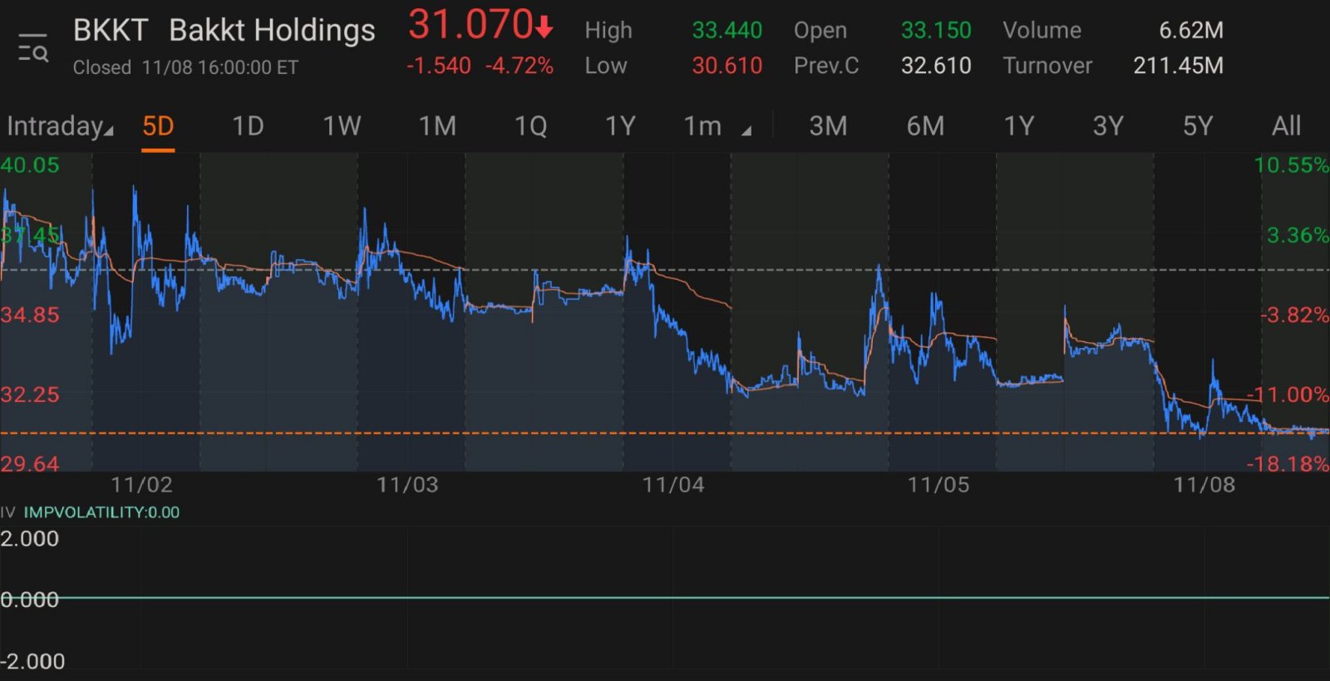The height and width of the screenshot is (681, 1330).
Task: Click the Closed 11/08 16:00:00 ET status
Action: [185, 67]
